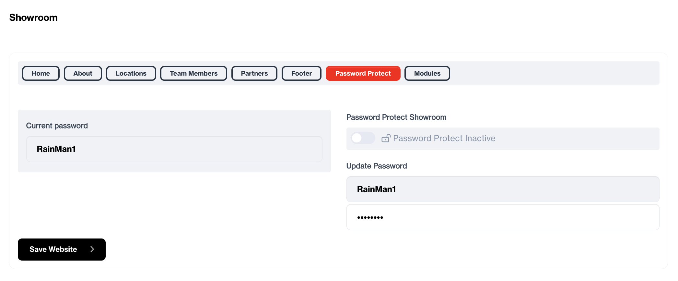Switch to the Locations tab
Screen dimensions: 678x281
click(131, 73)
